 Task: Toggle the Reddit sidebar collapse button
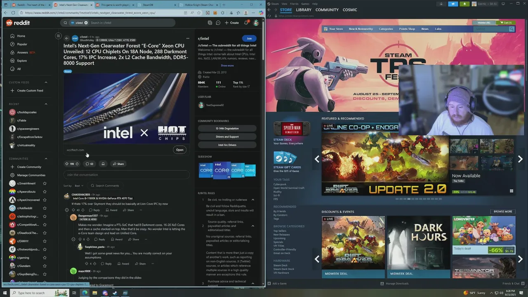click(x=58, y=36)
